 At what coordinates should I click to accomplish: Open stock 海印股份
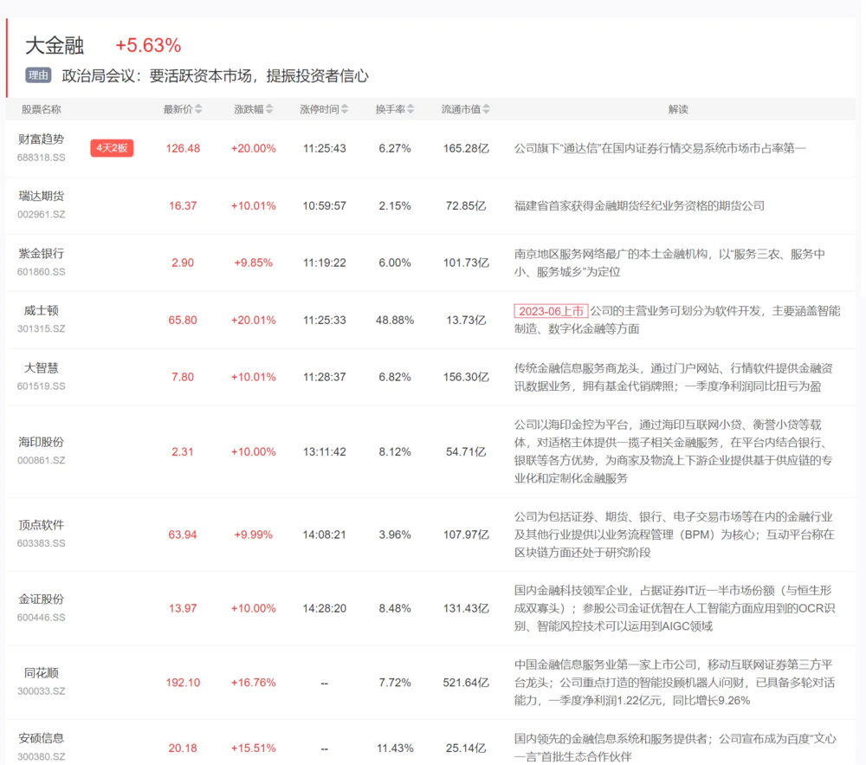41,442
